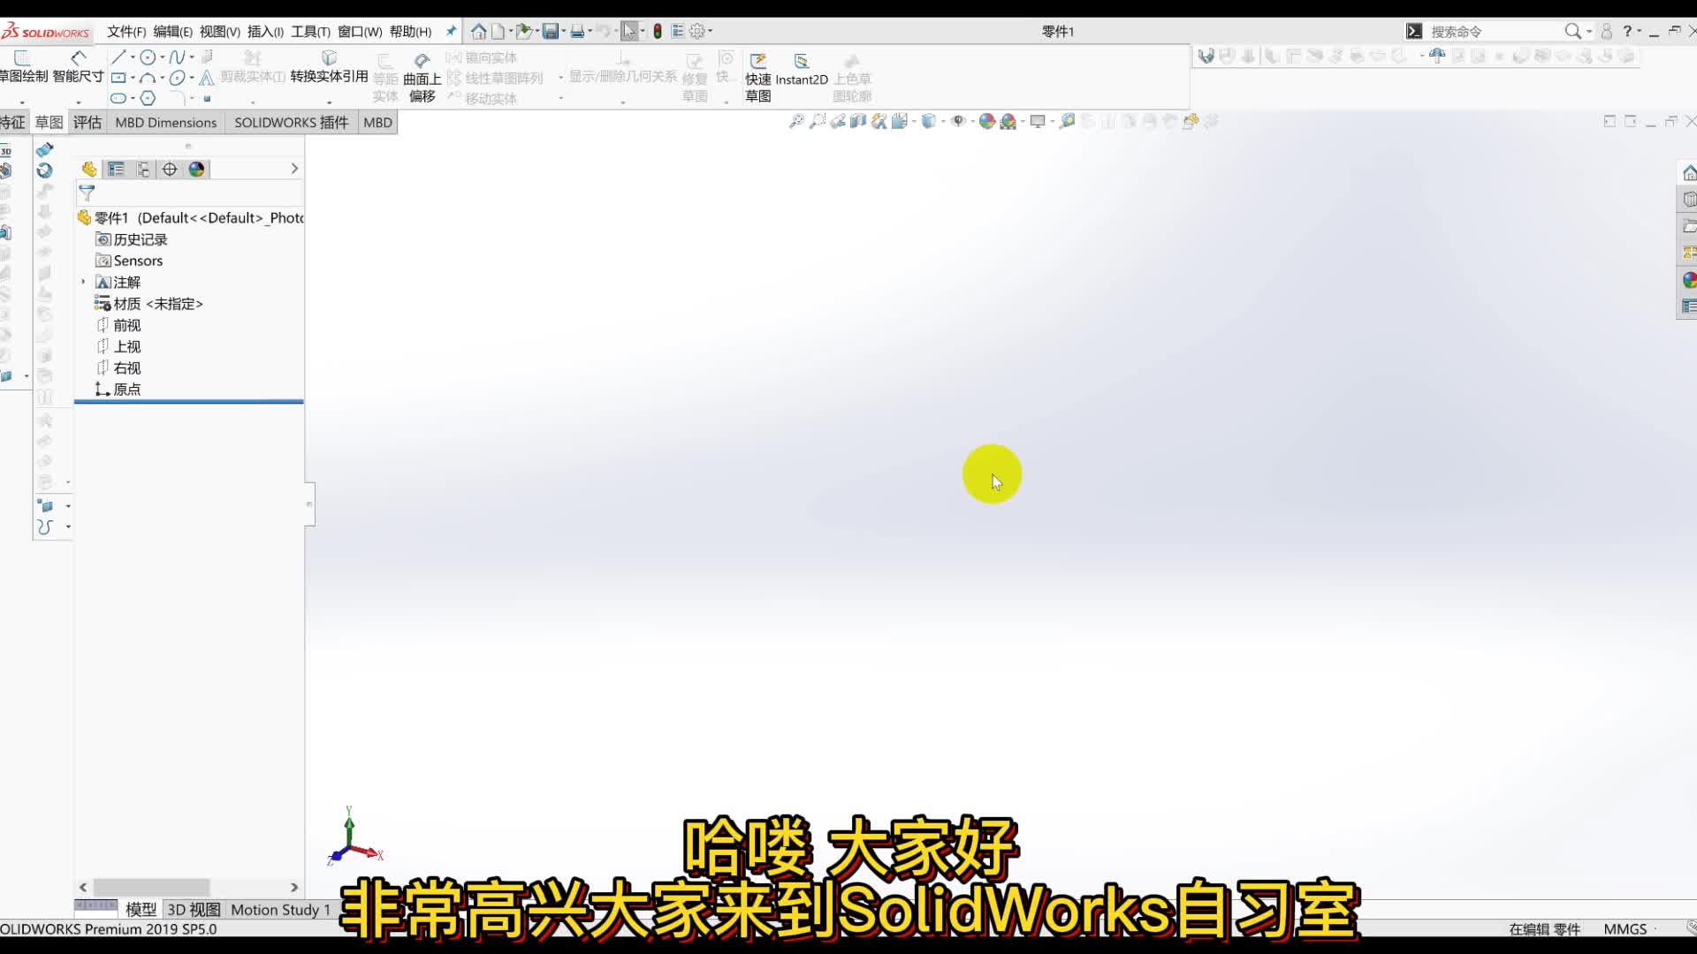Open the Circle tool dropdown arrow
Viewport: 1697px width, 954px height.
[x=163, y=57]
